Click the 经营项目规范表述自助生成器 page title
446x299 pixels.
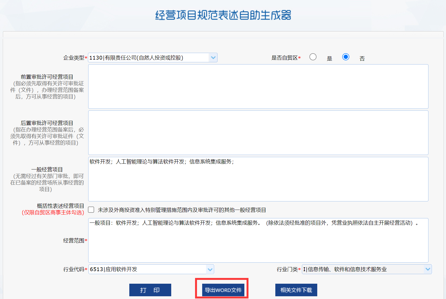coord(223,15)
